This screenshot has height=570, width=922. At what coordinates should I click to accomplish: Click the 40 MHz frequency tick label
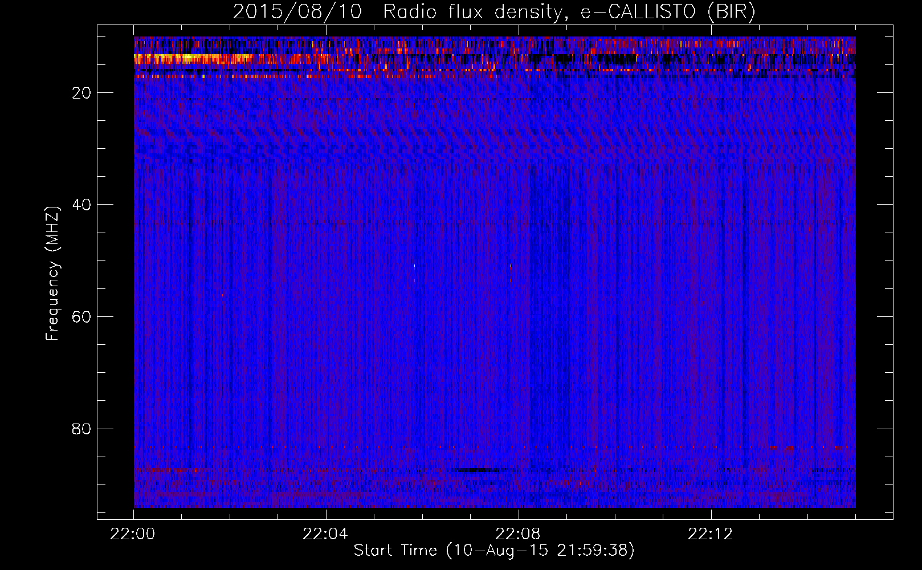[82, 205]
